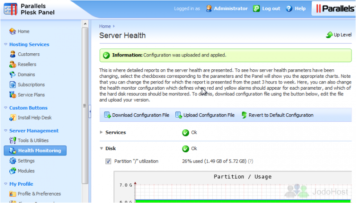
Task: Click the Upload Configuration File icon
Action: (179, 115)
